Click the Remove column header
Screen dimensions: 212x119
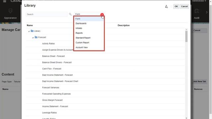198,89
